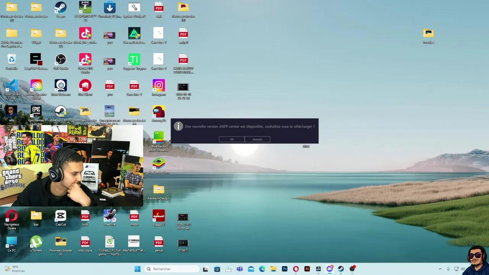Open the Among Us desktop shortcut
Image resolution: width=489 pixels, height=275 pixels.
pyautogui.click(x=159, y=112)
